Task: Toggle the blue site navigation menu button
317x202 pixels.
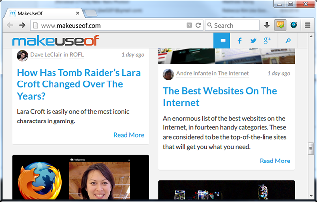Action: (x=223, y=40)
